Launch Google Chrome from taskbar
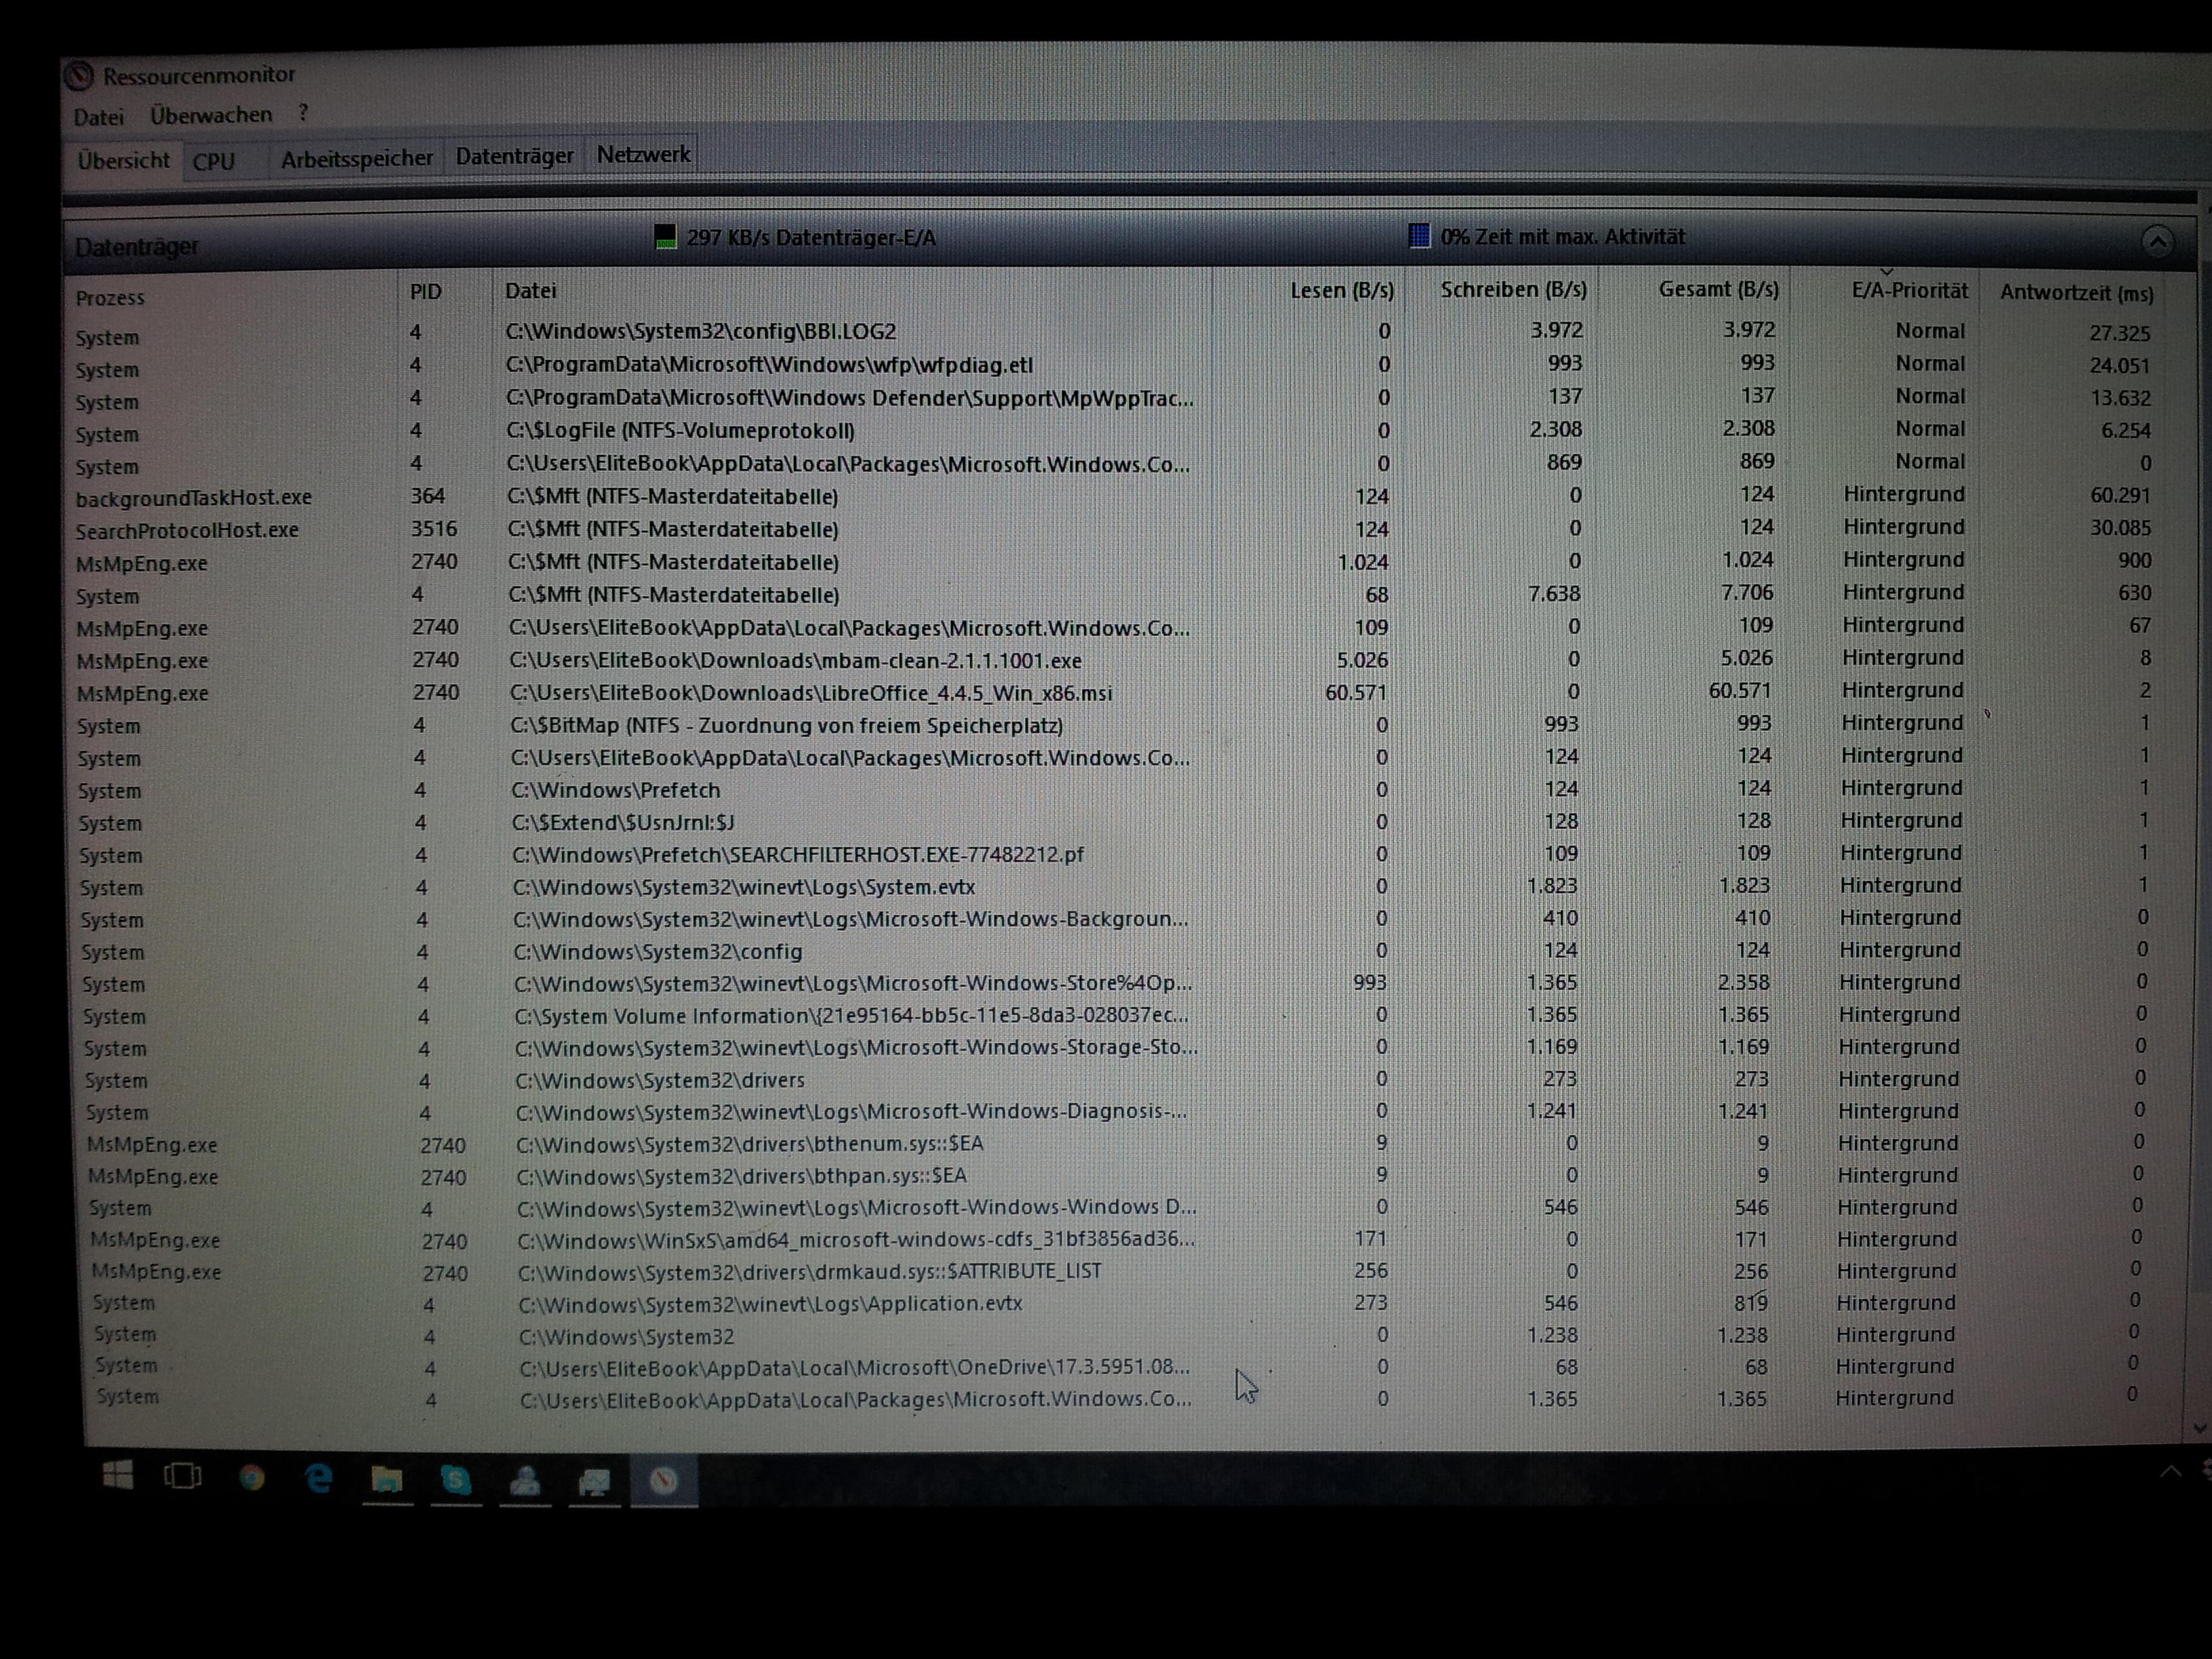The height and width of the screenshot is (1659, 2212). coord(252,1477)
